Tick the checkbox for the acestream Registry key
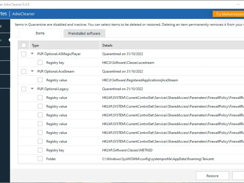The height and width of the screenshot is (183, 244). tap(40, 63)
